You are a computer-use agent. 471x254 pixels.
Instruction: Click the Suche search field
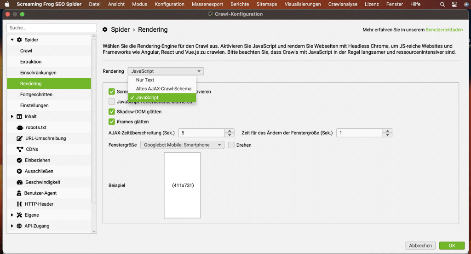point(52,28)
